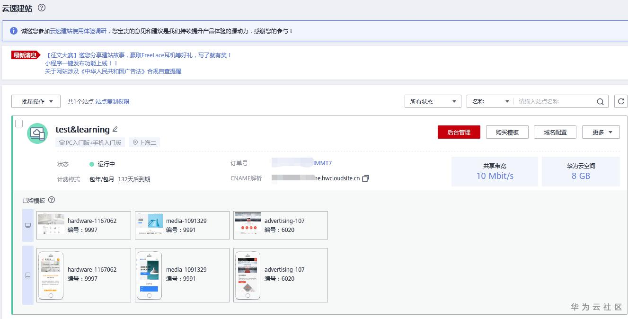628x319 pixels.
Task: Tick the checkbox for test&learning site
Action: coord(19,124)
